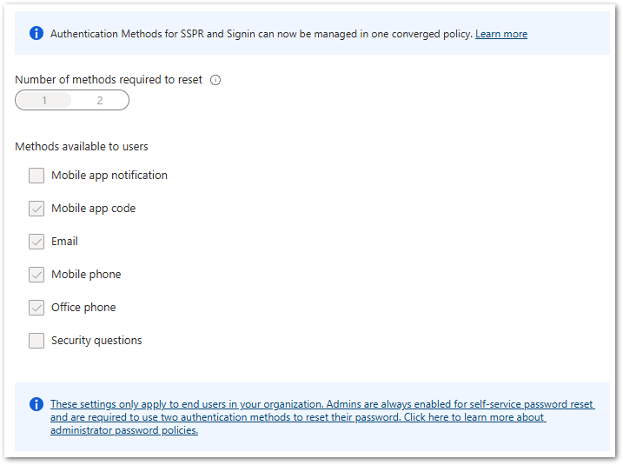This screenshot has width=623, height=465.
Task: Select 1 method required to reset
Action: point(44,101)
